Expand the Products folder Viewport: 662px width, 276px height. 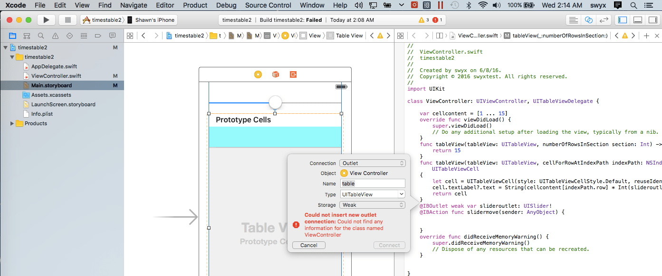[12, 123]
